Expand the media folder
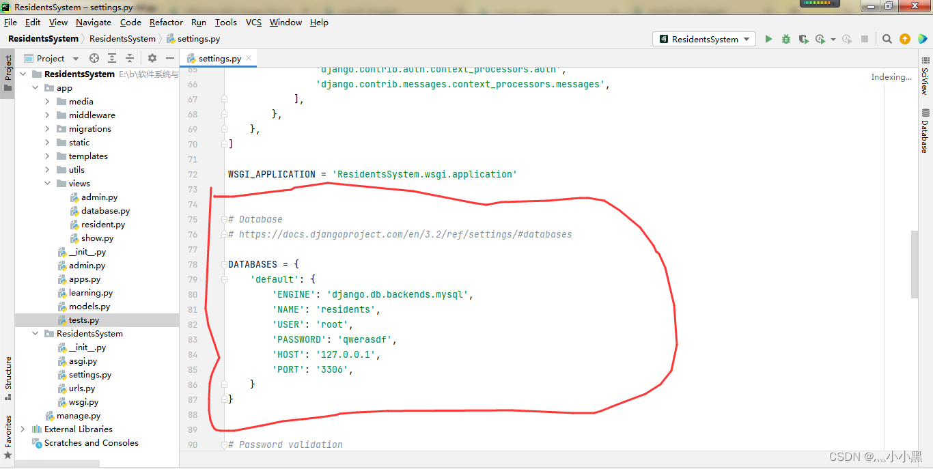Screen dimensions: 933x469 coord(47,101)
